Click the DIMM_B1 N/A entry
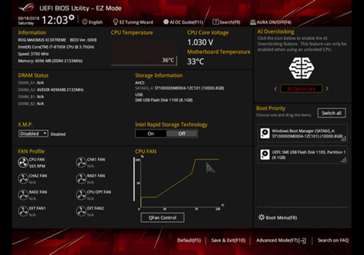Image resolution: width=364 pixels, height=255 pixels. click(x=31, y=97)
